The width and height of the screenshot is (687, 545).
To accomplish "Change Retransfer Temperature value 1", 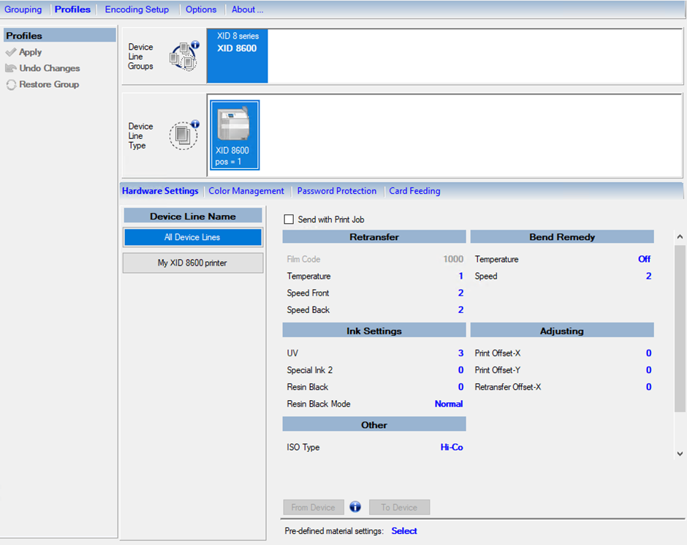I will (460, 277).
